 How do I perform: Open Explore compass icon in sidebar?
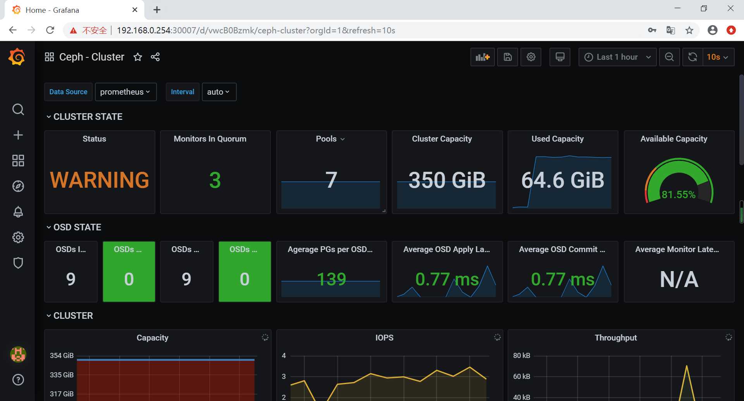[x=18, y=186]
